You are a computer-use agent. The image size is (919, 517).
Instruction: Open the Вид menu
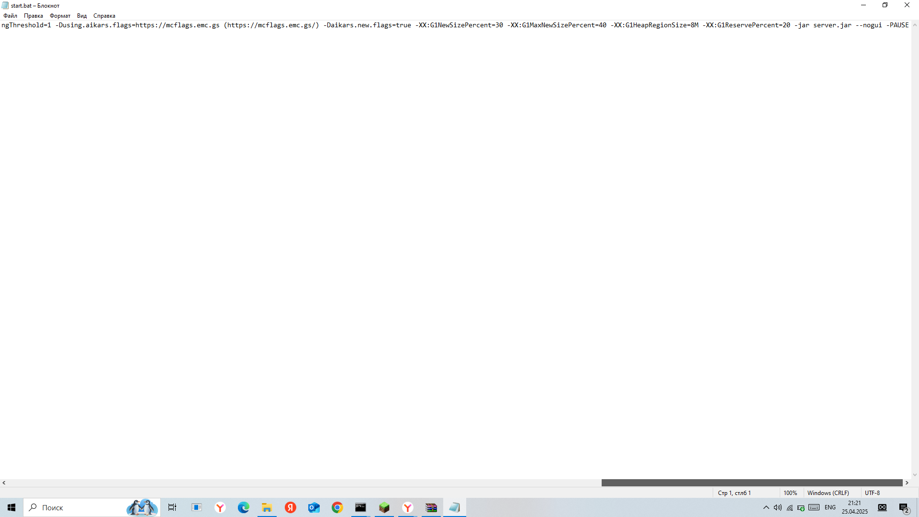point(82,16)
